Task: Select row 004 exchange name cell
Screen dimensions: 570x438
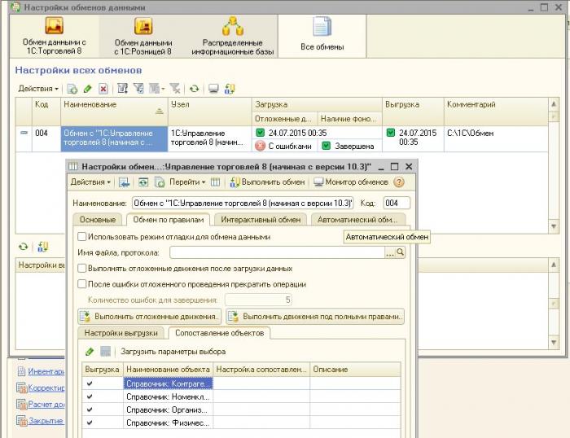Action: 114,138
